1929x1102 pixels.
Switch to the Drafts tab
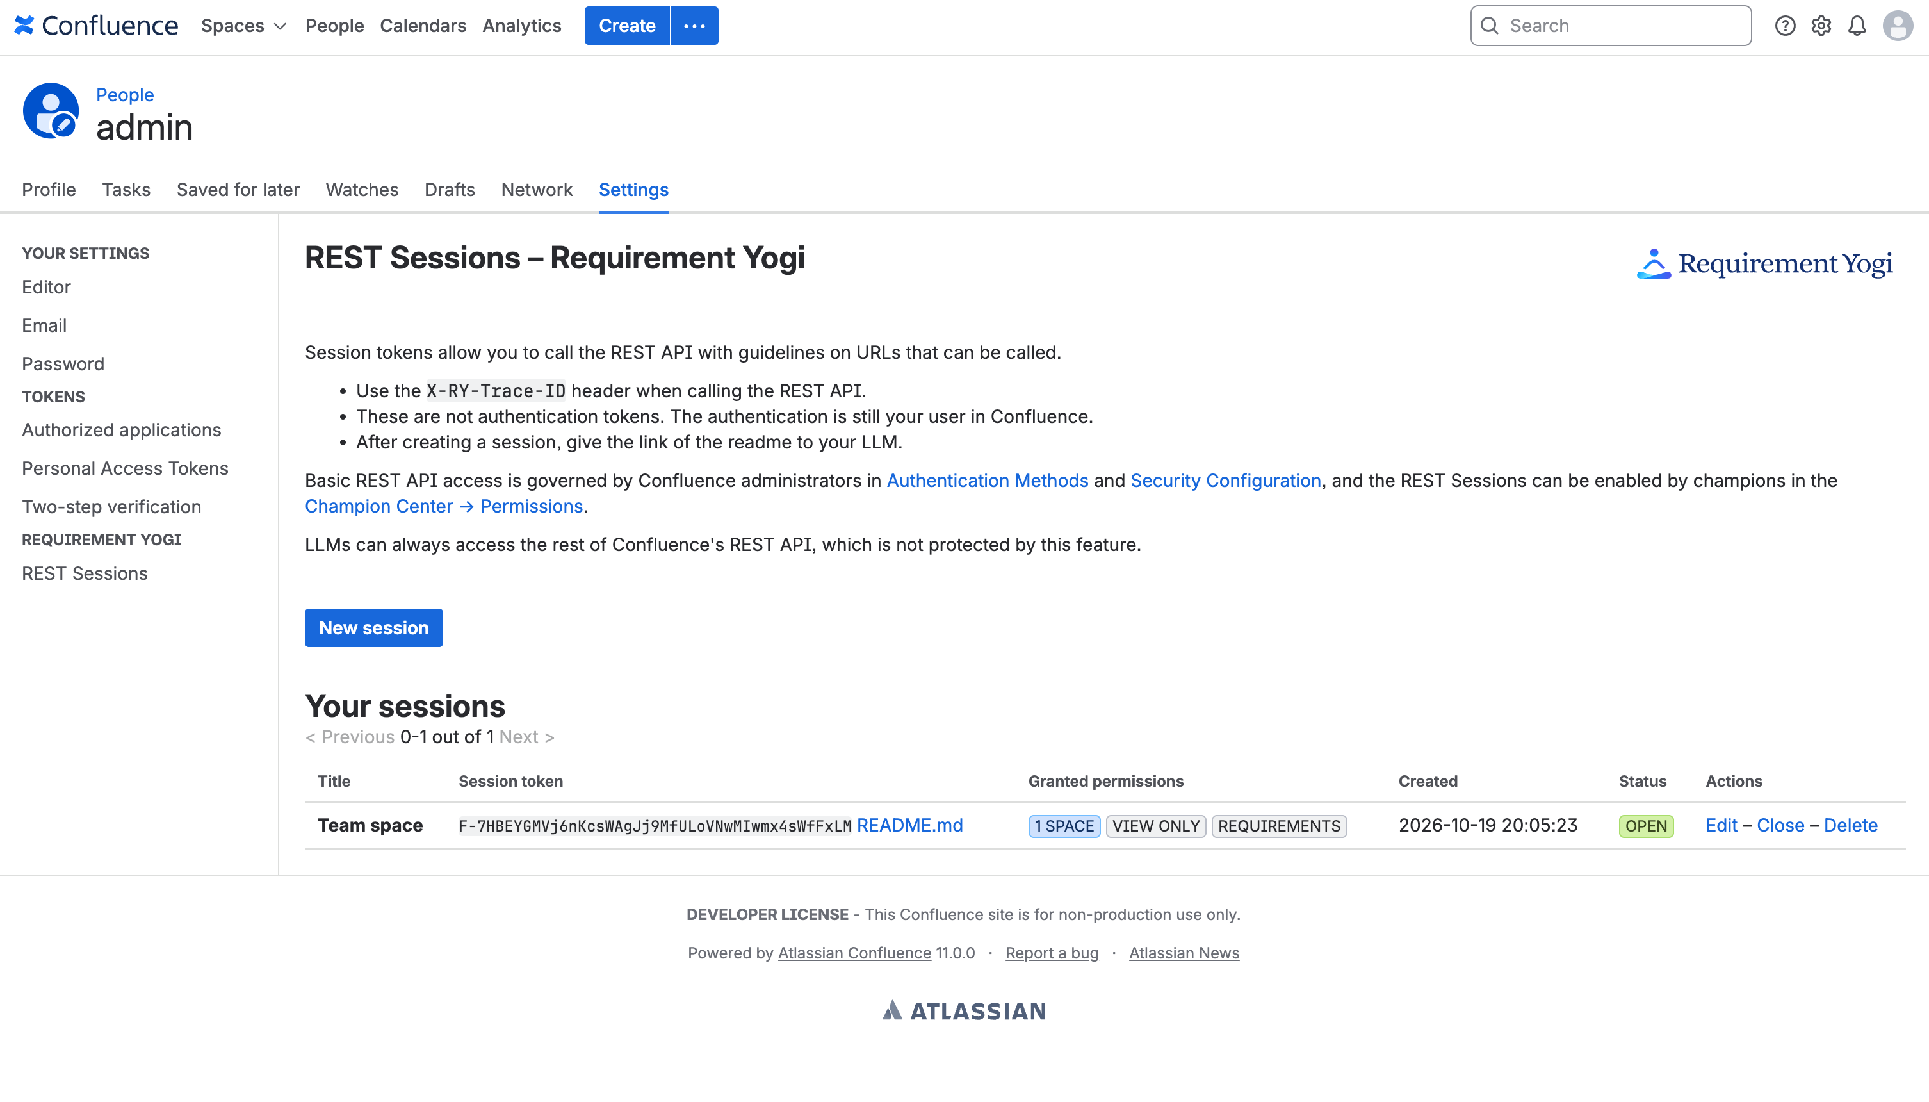pos(450,189)
